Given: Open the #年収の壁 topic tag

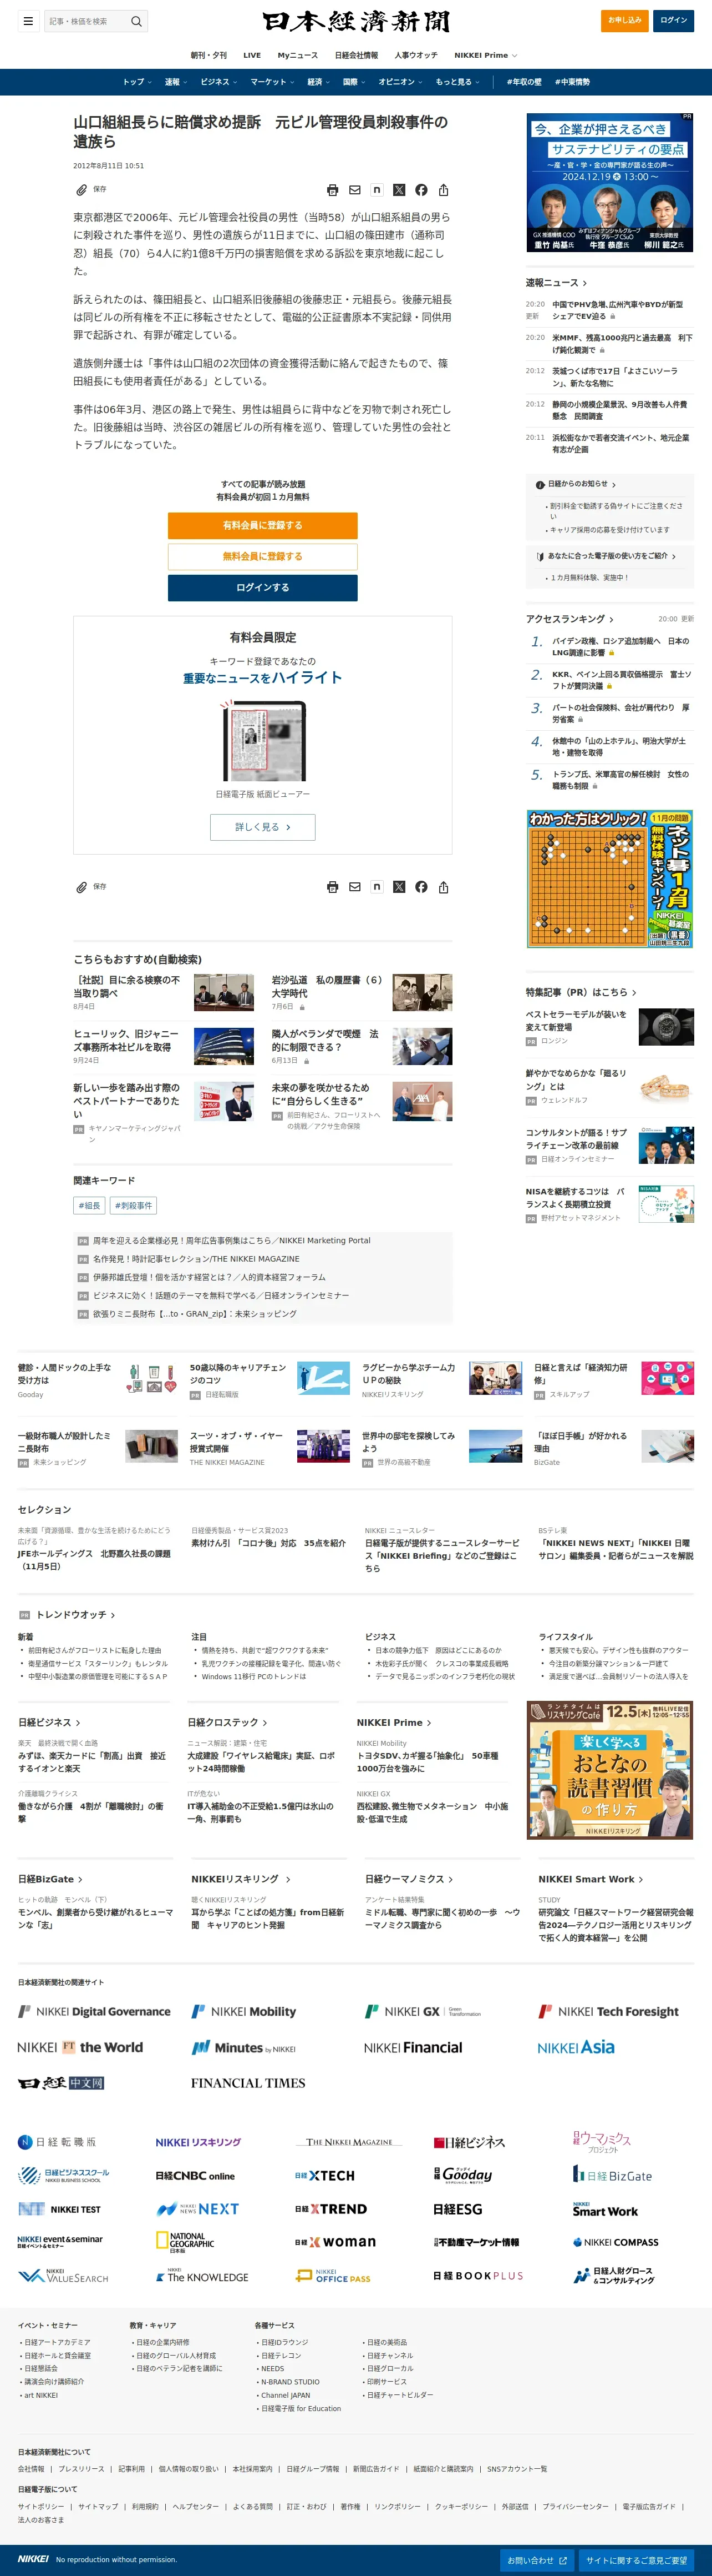Looking at the screenshot, I should 524,82.
